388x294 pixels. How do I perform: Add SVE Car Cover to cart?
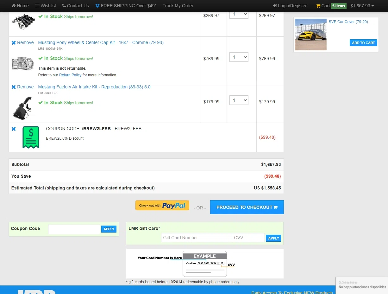(363, 43)
